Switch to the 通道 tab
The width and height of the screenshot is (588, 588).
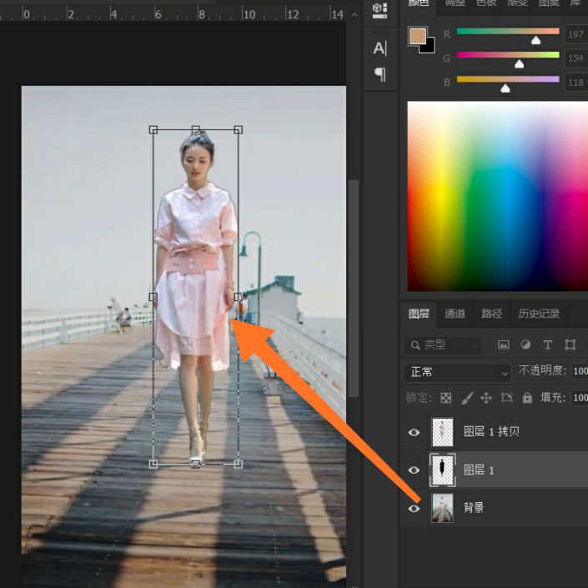(x=455, y=314)
